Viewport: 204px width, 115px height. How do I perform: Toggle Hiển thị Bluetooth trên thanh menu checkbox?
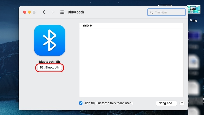tap(81, 103)
